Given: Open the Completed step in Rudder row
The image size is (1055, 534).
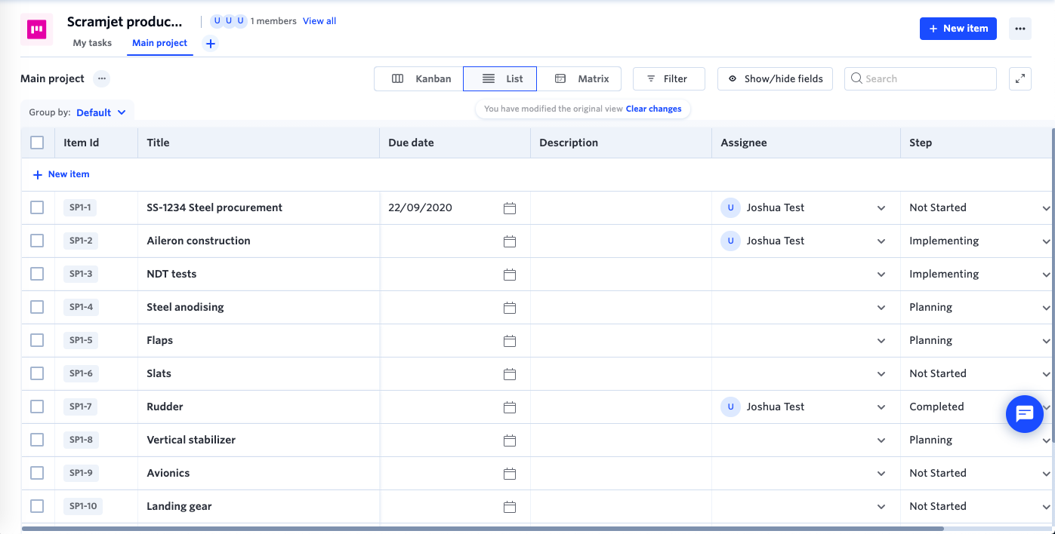Looking at the screenshot, I should pyautogui.click(x=976, y=407).
